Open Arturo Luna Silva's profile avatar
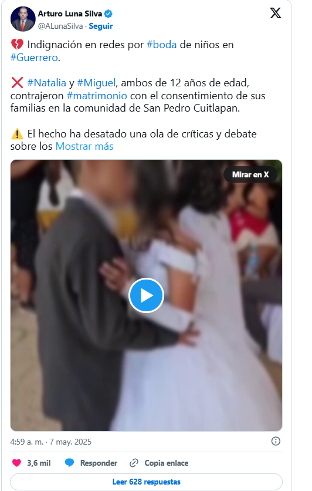 (x=23, y=19)
